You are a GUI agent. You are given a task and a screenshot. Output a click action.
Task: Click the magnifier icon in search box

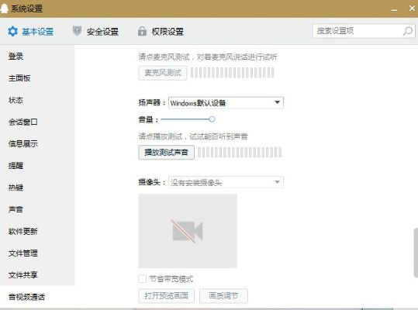click(x=408, y=31)
